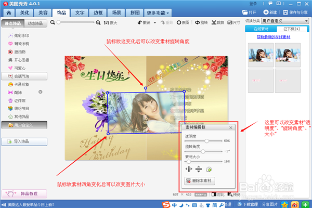Open a file with 打开

249,12
